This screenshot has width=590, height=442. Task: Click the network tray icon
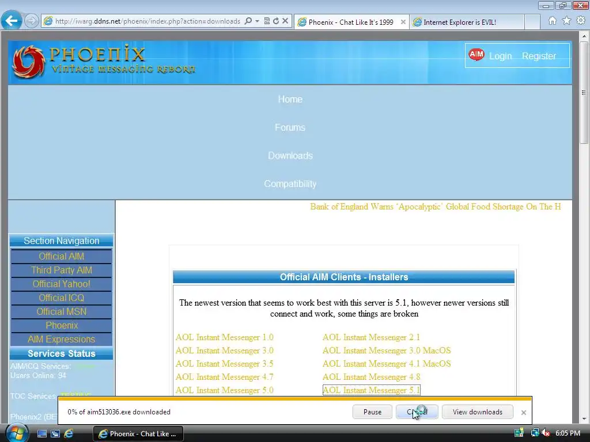point(535,433)
